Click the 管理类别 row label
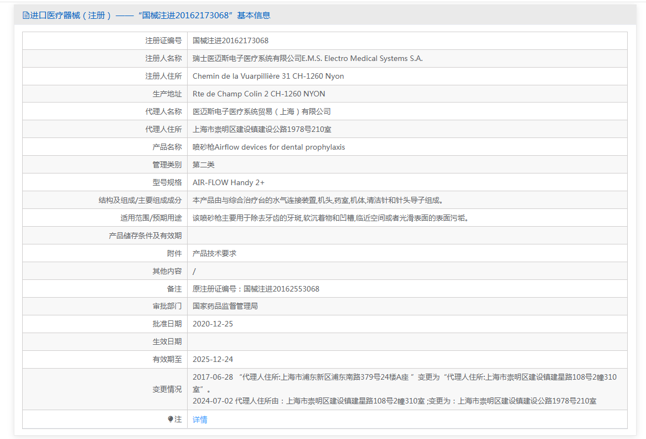This screenshot has height=439, width=646. (x=167, y=165)
